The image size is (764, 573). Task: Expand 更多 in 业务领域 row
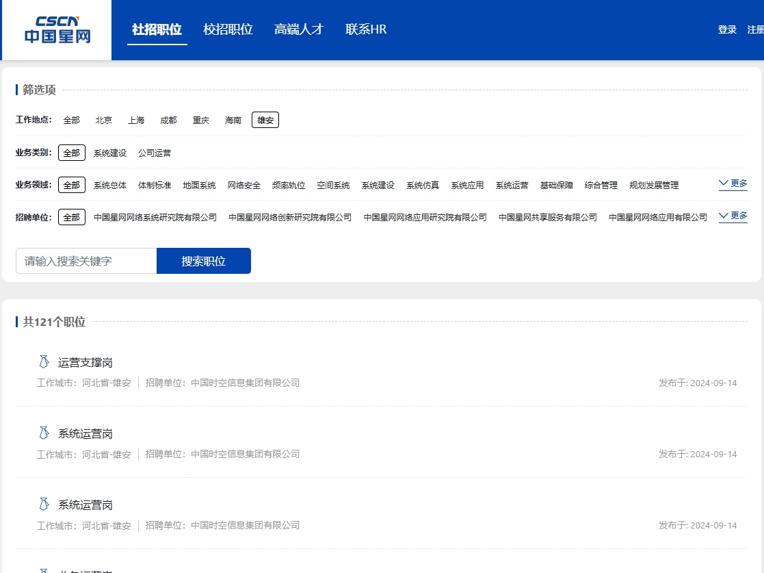point(733,183)
